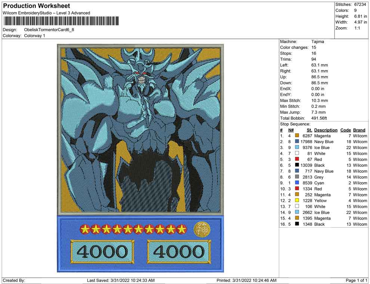Click the Colorway 1 value

[34, 35]
